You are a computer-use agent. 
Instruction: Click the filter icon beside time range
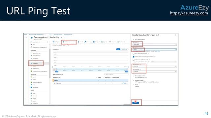[x=68, y=45]
